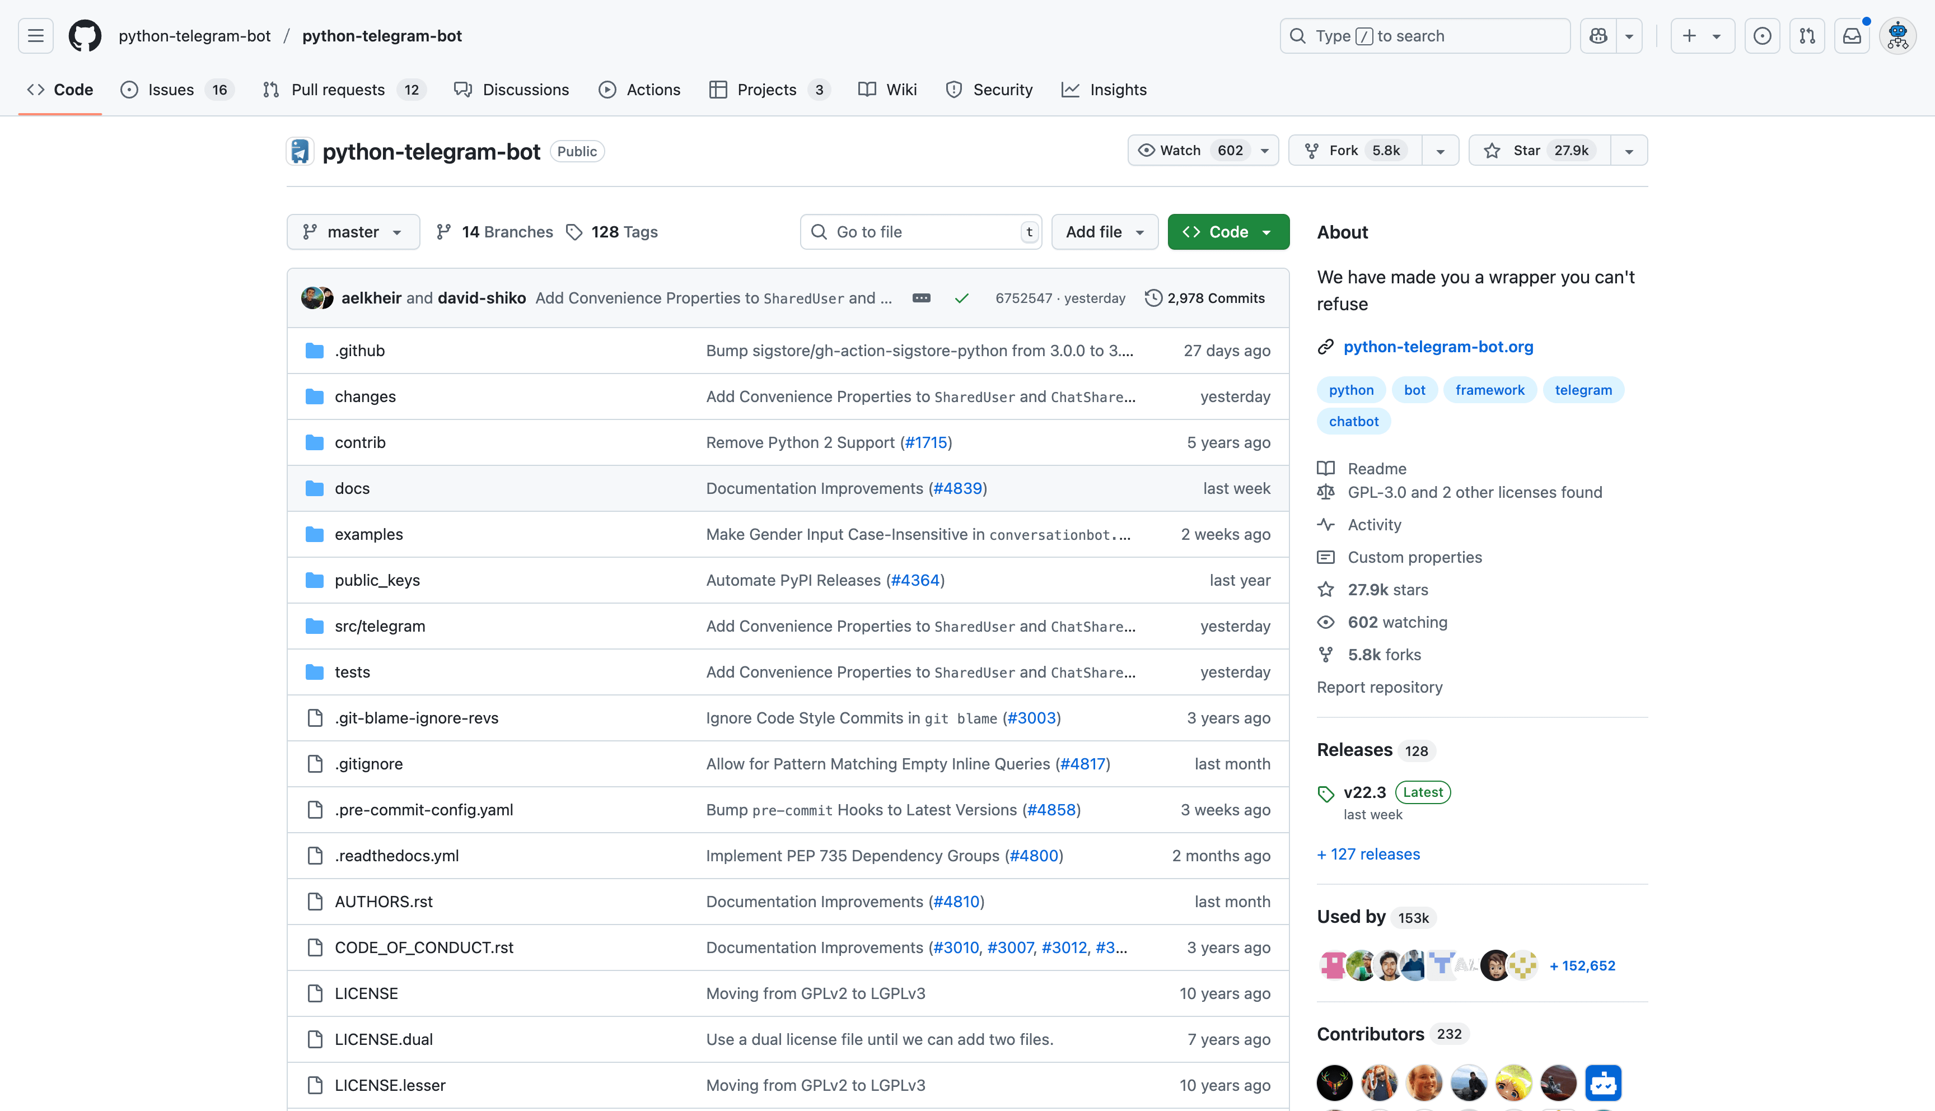This screenshot has width=1935, height=1111.
Task: Open the pull requests icon in header
Action: 1807,36
